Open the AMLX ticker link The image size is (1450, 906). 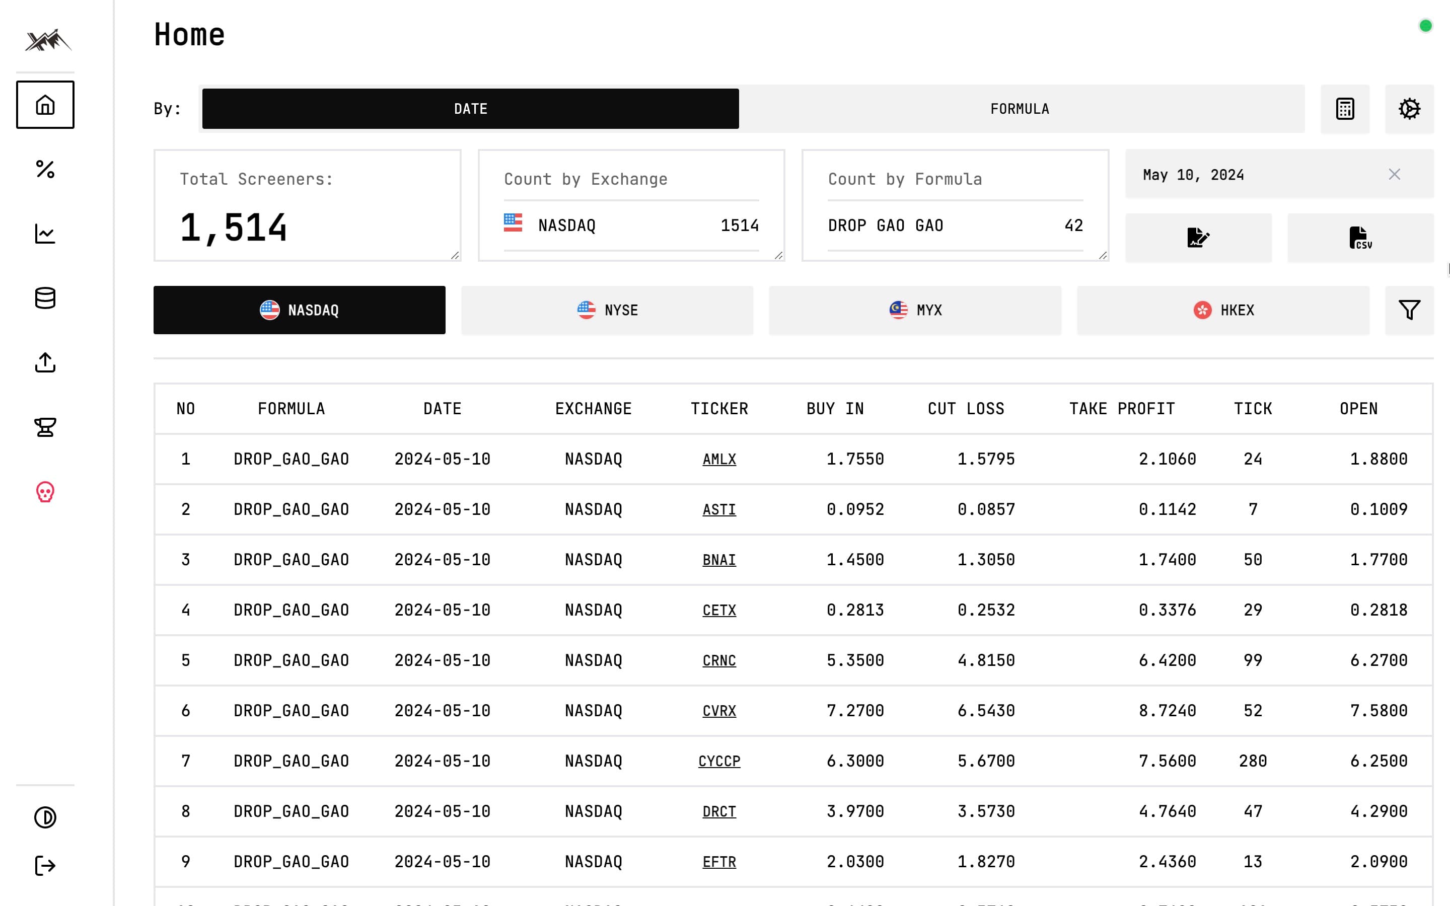[719, 459]
